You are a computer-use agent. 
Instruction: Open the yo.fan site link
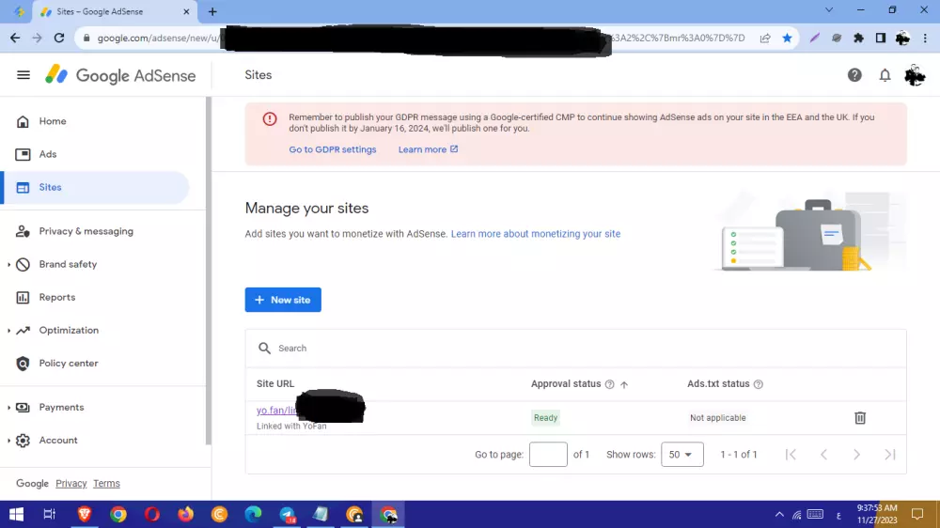pos(277,411)
